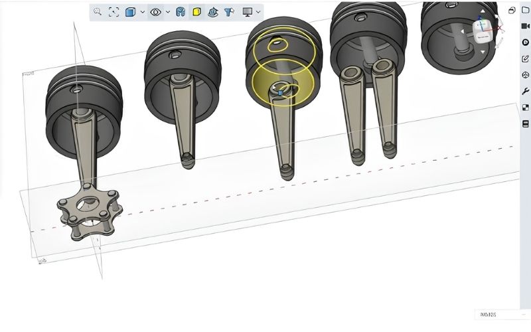
Task: Toggle the yellow box toolbar icon
Action: pos(196,12)
